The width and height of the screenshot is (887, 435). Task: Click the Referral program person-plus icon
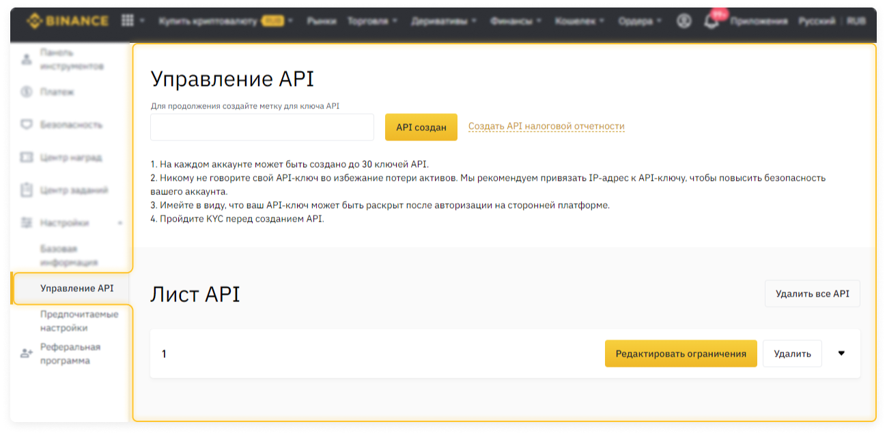(x=27, y=353)
